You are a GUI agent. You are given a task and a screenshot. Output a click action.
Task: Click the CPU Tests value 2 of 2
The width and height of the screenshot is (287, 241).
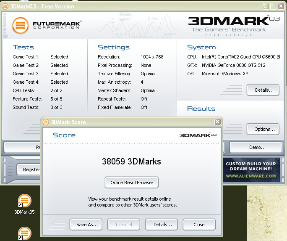tap(56, 90)
